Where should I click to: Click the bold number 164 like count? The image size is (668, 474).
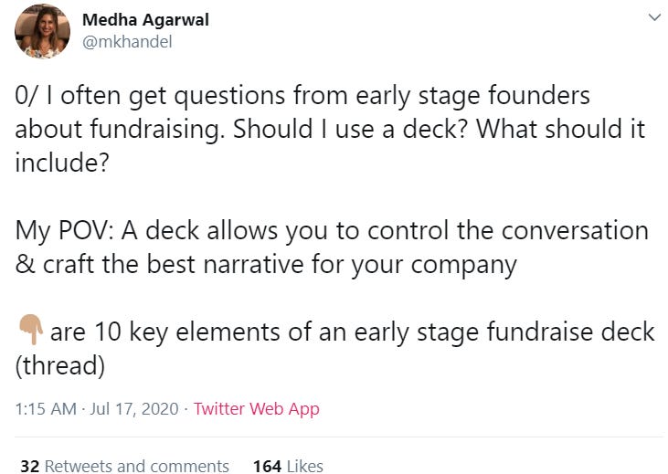coord(267,466)
